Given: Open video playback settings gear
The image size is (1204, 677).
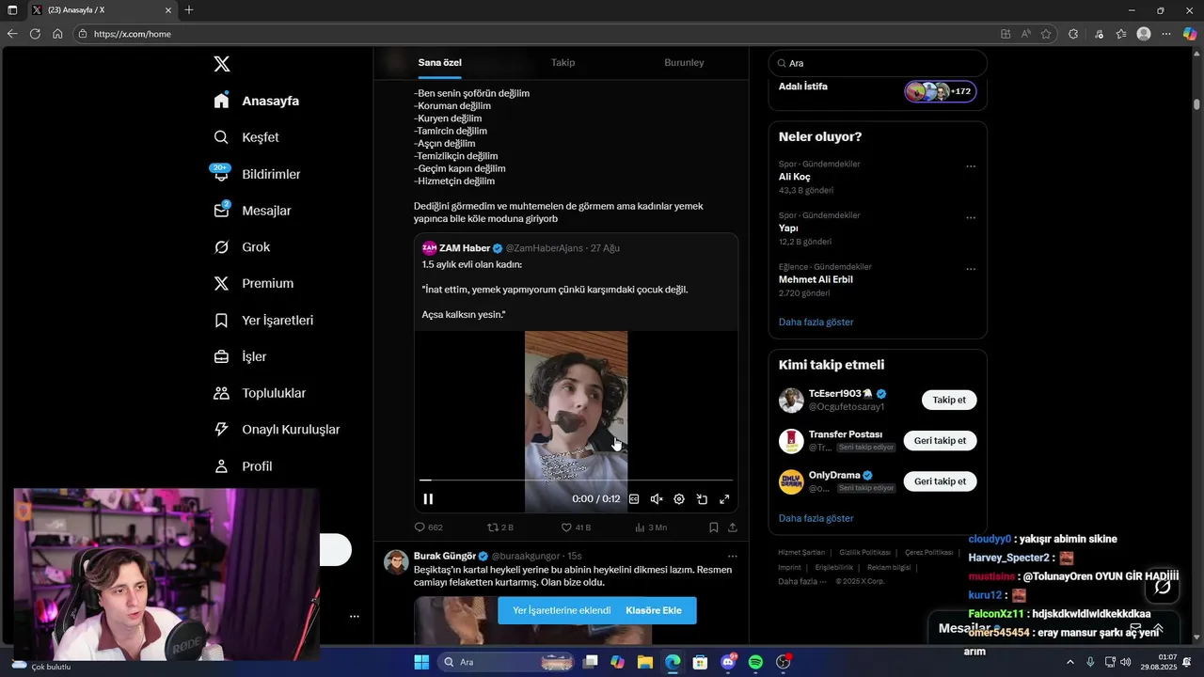Looking at the screenshot, I should click(679, 499).
